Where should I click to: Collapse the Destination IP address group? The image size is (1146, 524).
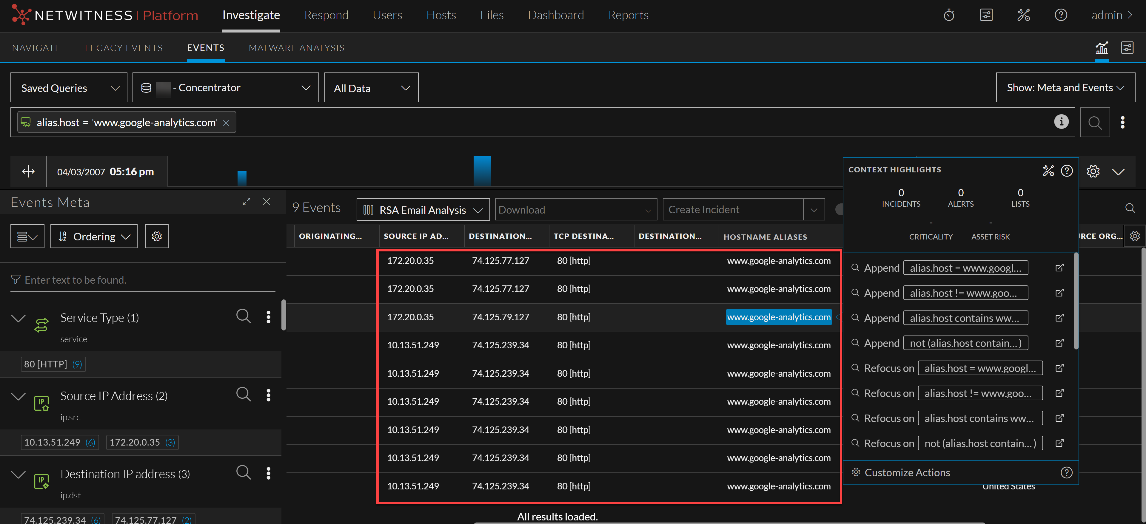pos(18,474)
